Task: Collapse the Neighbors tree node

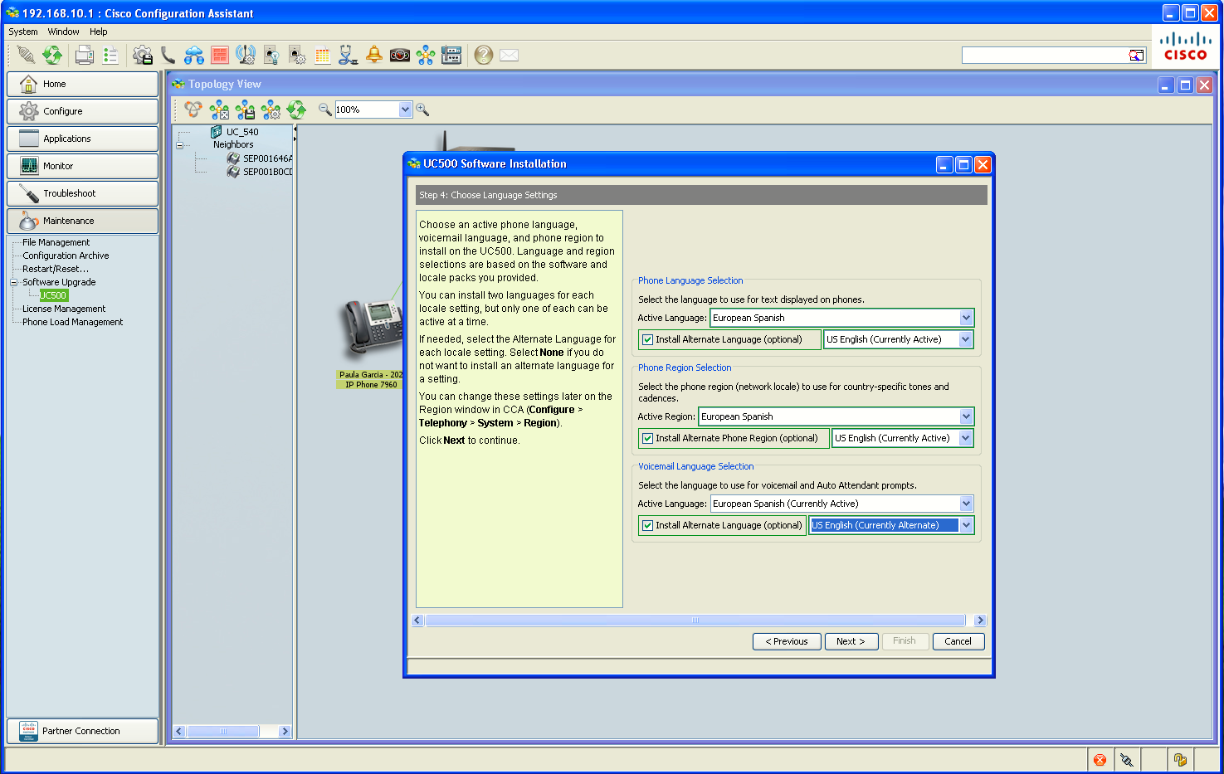Action: click(179, 145)
